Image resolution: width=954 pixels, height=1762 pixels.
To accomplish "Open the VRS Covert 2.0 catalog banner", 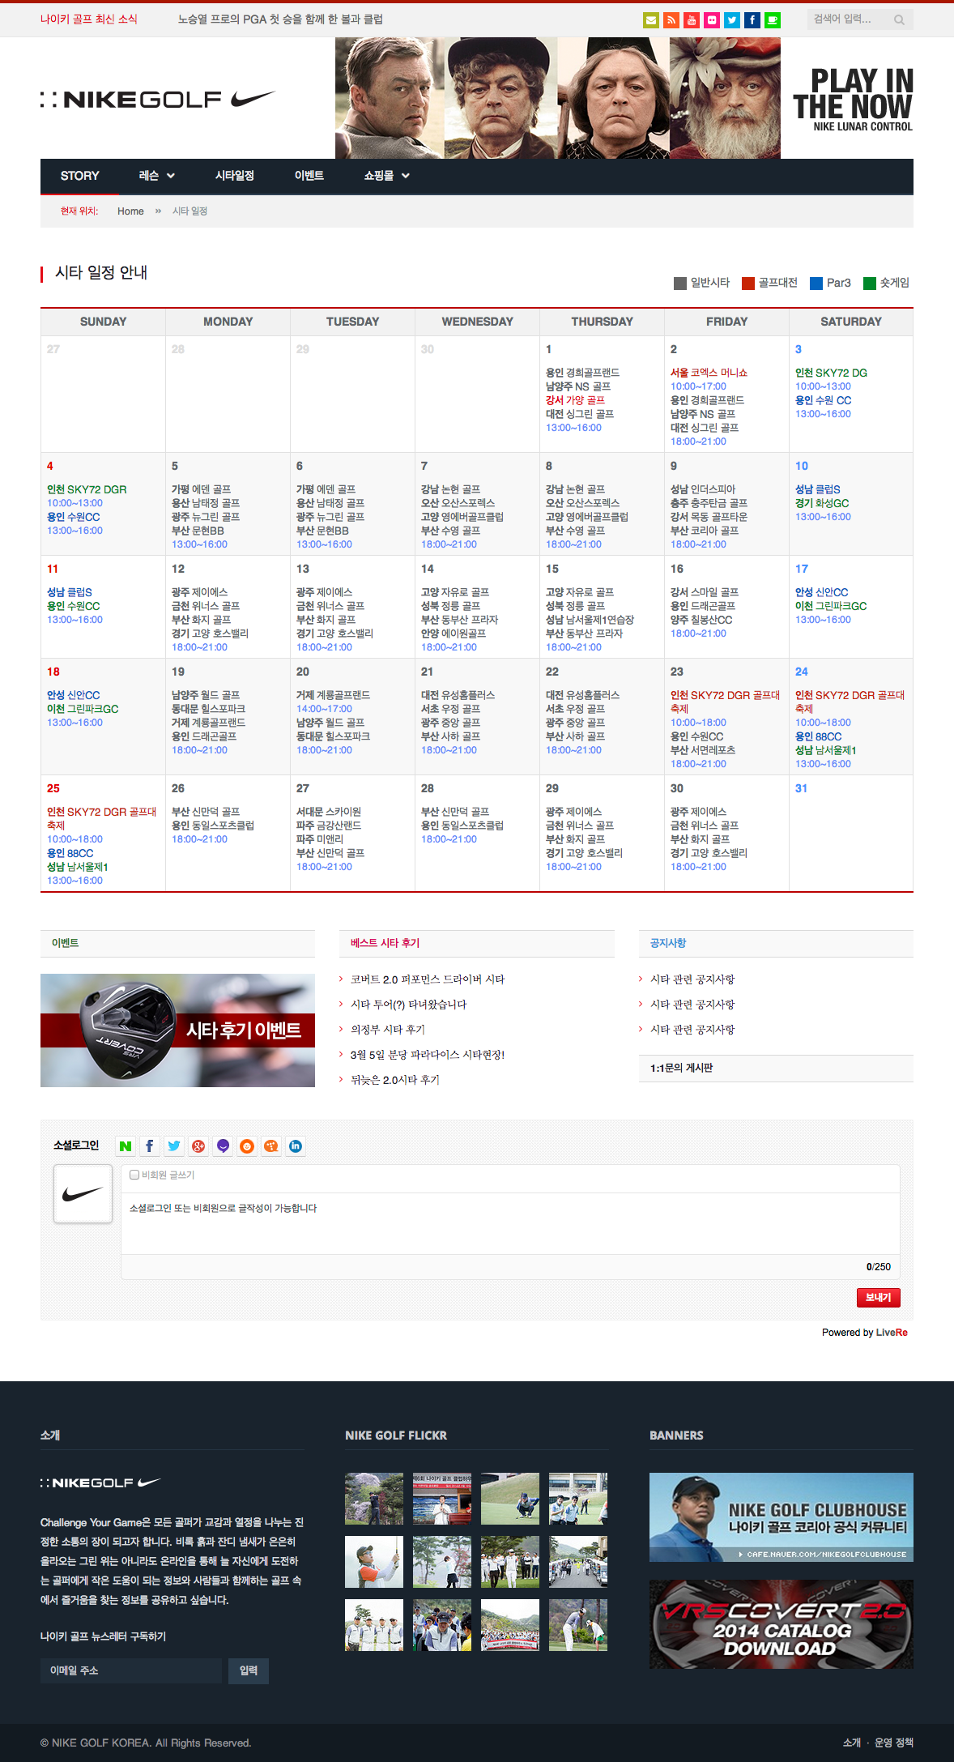I will point(782,1624).
